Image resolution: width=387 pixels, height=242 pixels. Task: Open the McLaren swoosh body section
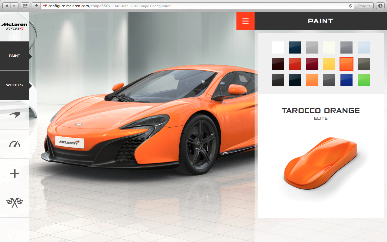15,115
